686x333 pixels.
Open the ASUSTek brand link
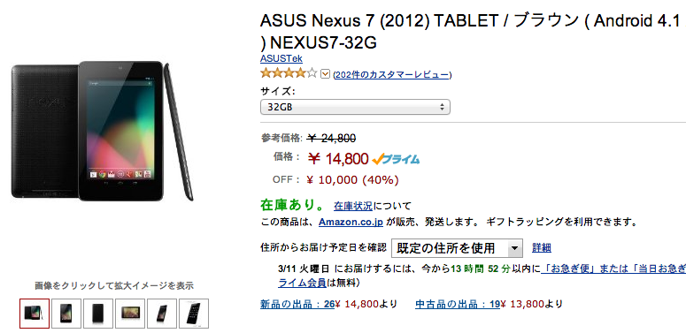click(x=281, y=58)
